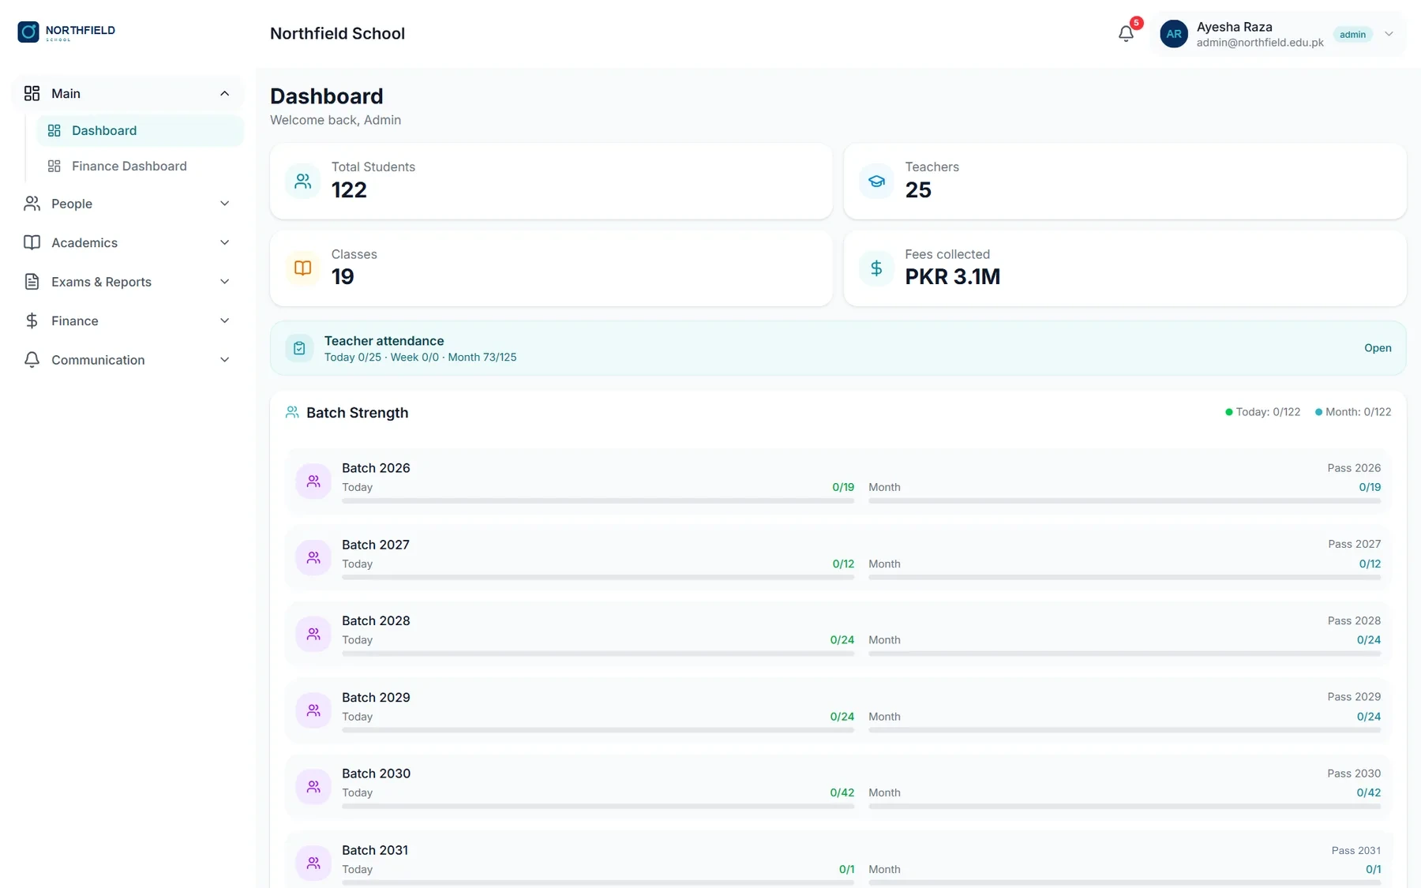Expand the People section chevron
This screenshot has width=1421, height=888.
point(224,204)
